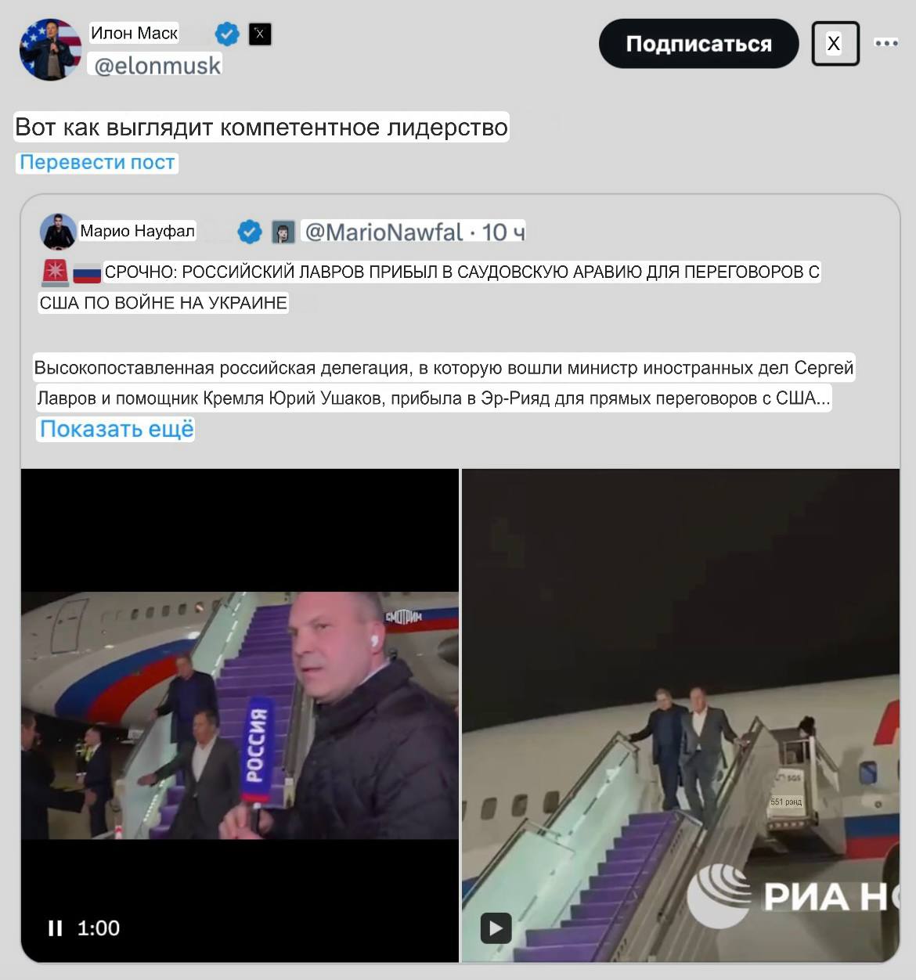Pause the left video with the pause icon
This screenshot has height=980, width=916.
click(55, 928)
